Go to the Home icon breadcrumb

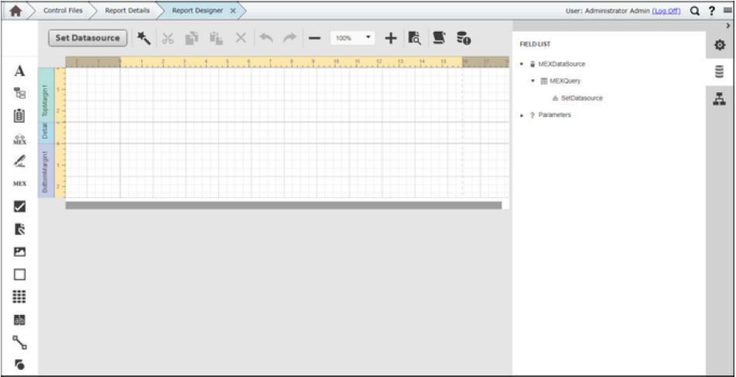tap(15, 12)
